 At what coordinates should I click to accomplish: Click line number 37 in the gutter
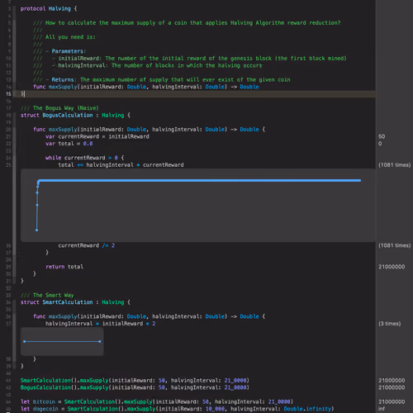click(x=8, y=324)
